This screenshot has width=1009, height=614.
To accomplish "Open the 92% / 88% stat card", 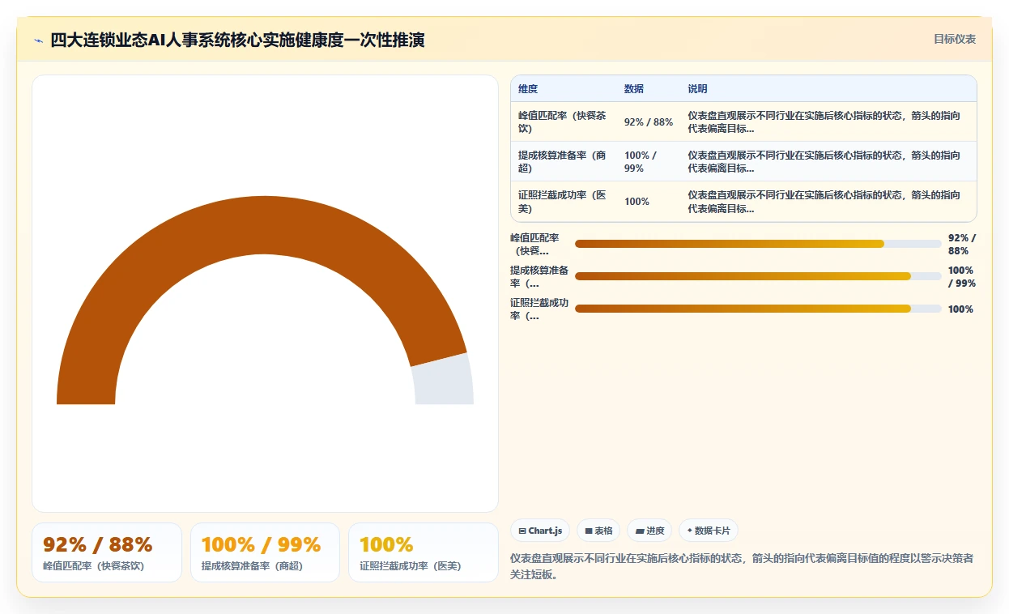I will coord(107,552).
